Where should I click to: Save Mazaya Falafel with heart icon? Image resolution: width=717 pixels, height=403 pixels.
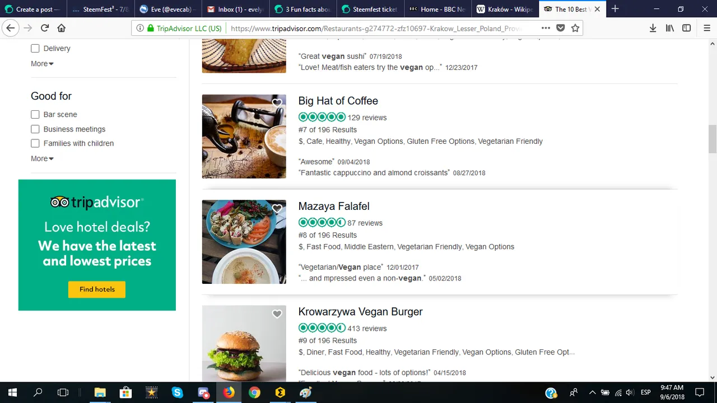tap(277, 208)
